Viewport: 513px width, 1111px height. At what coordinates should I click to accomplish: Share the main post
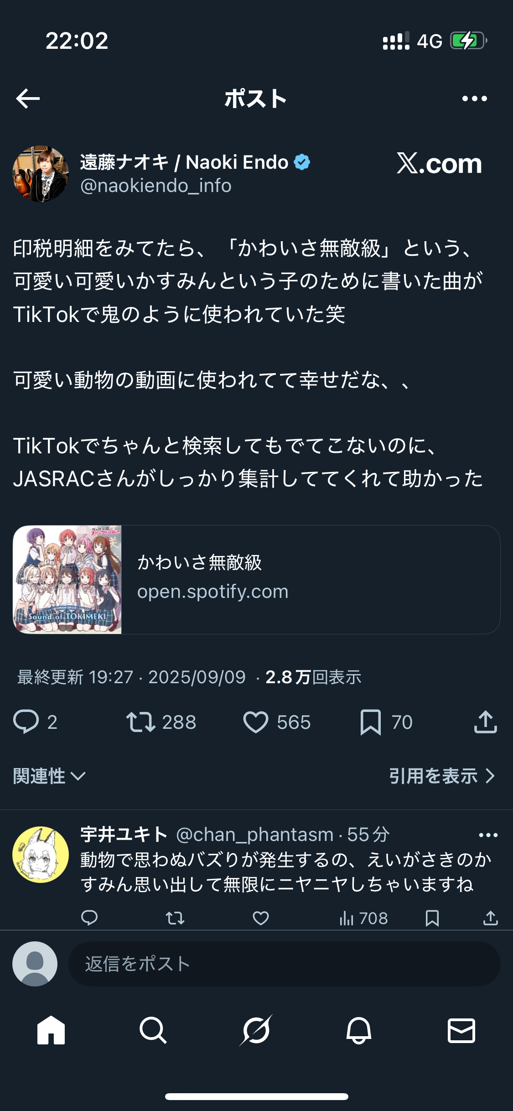[485, 722]
